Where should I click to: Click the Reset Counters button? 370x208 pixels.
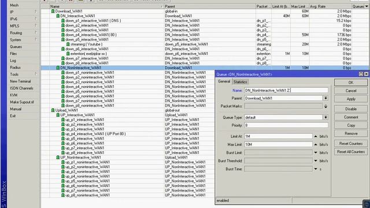(x=351, y=144)
